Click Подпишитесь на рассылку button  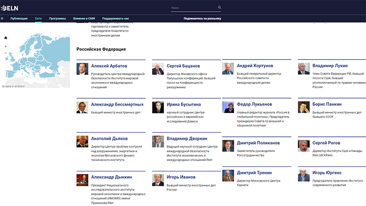pos(202,18)
